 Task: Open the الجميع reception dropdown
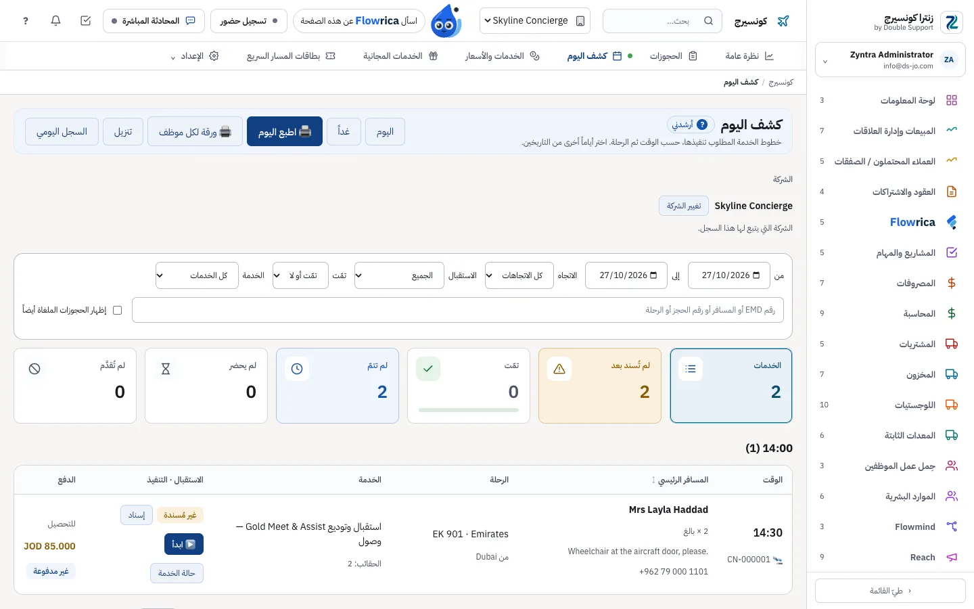click(399, 275)
